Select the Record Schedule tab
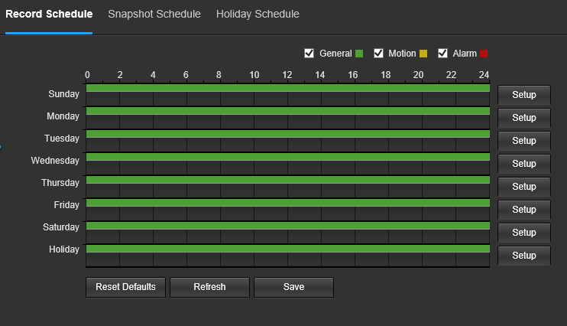The width and height of the screenshot is (567, 326). 49,14
